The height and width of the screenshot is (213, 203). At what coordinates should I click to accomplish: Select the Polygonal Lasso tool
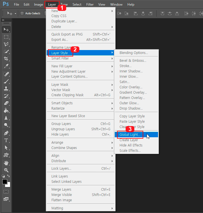pyautogui.click(x=6, y=44)
